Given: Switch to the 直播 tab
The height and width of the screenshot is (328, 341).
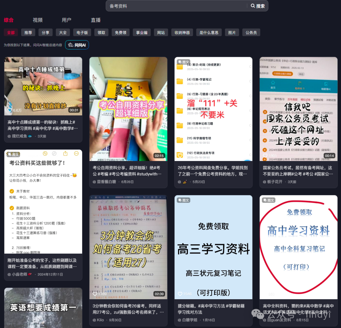Looking at the screenshot, I should click(x=96, y=20).
